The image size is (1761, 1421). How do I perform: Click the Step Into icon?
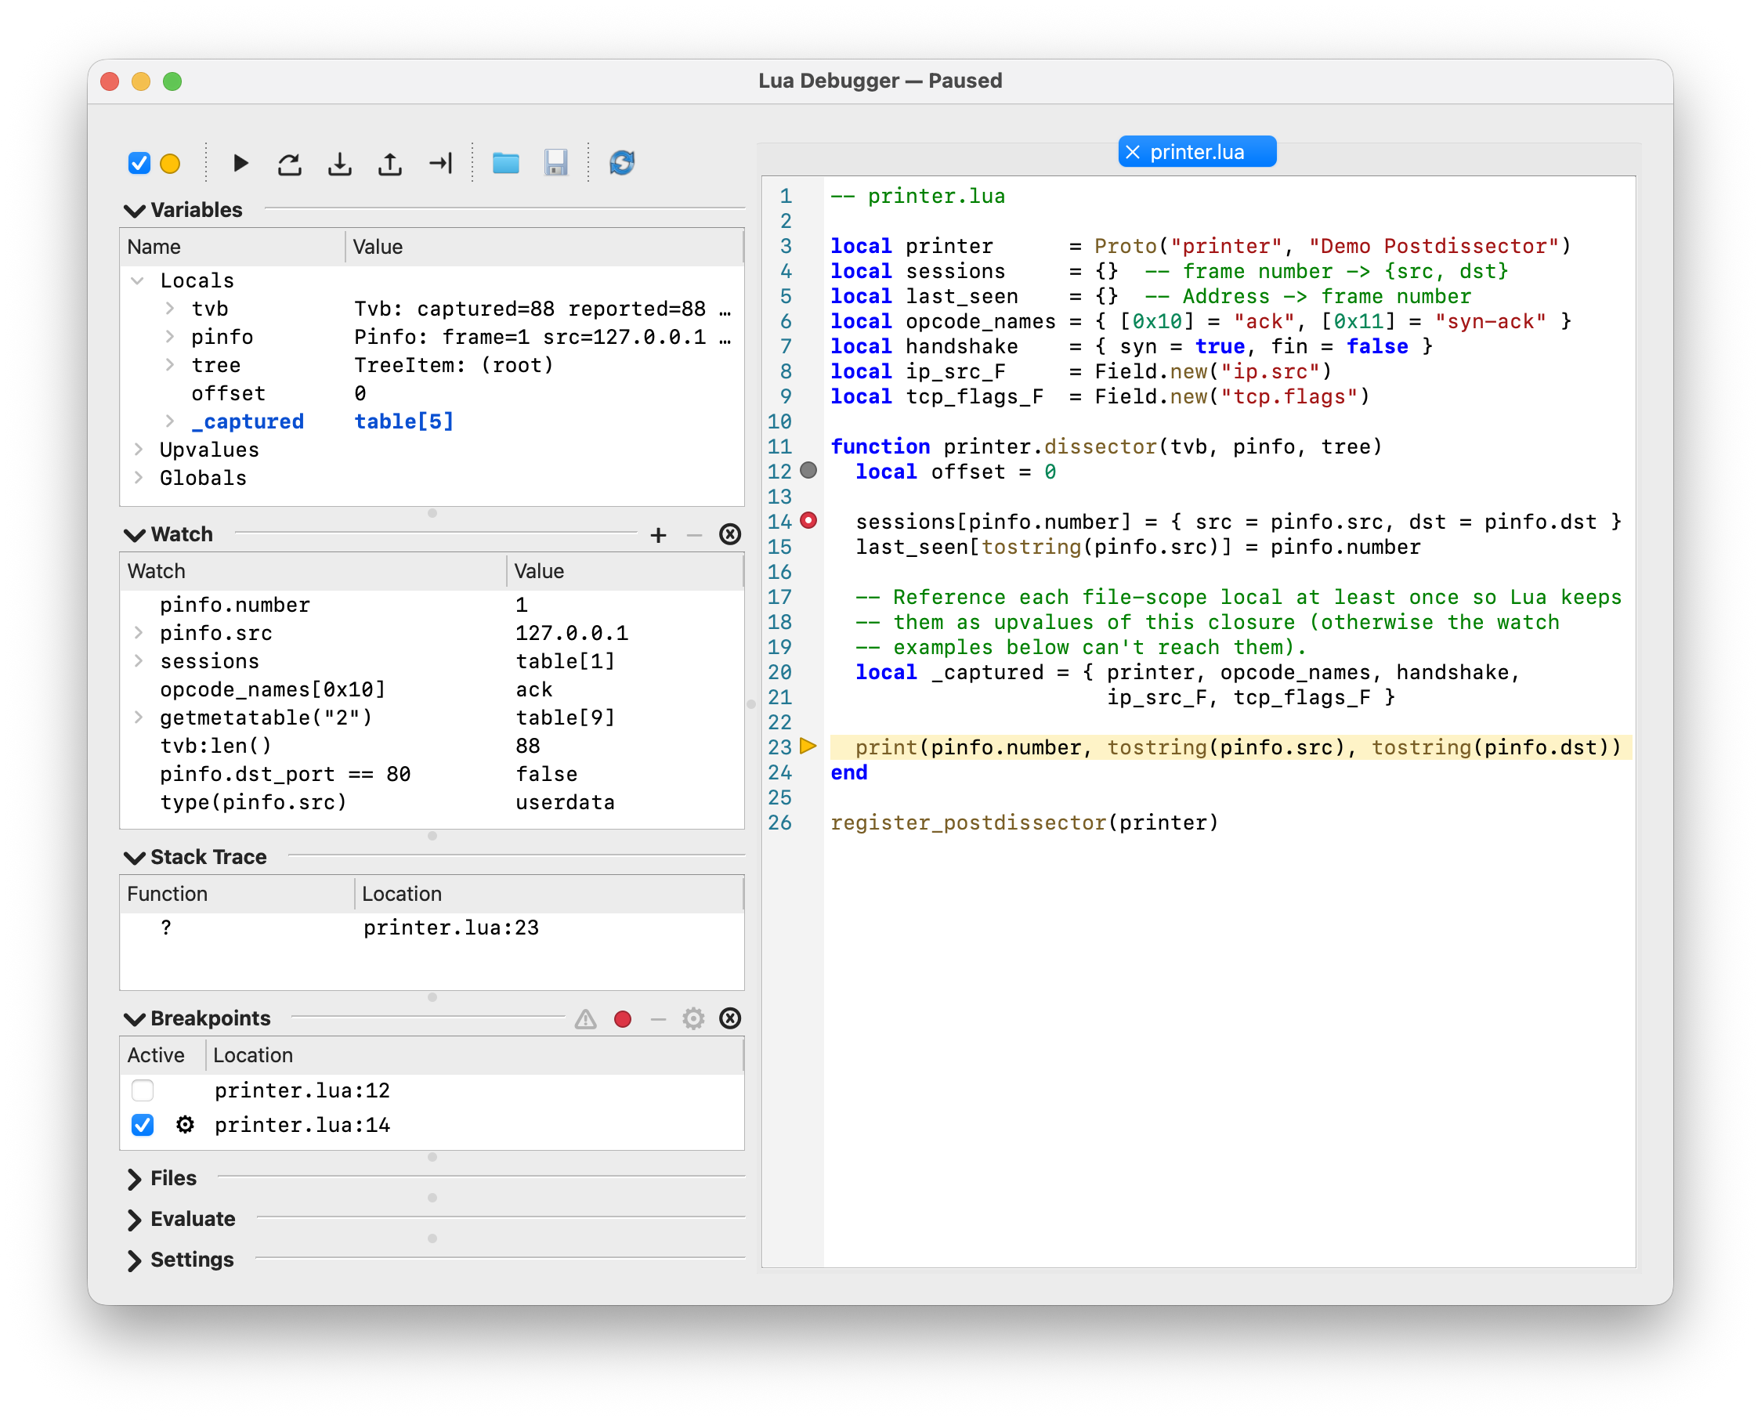tap(340, 164)
